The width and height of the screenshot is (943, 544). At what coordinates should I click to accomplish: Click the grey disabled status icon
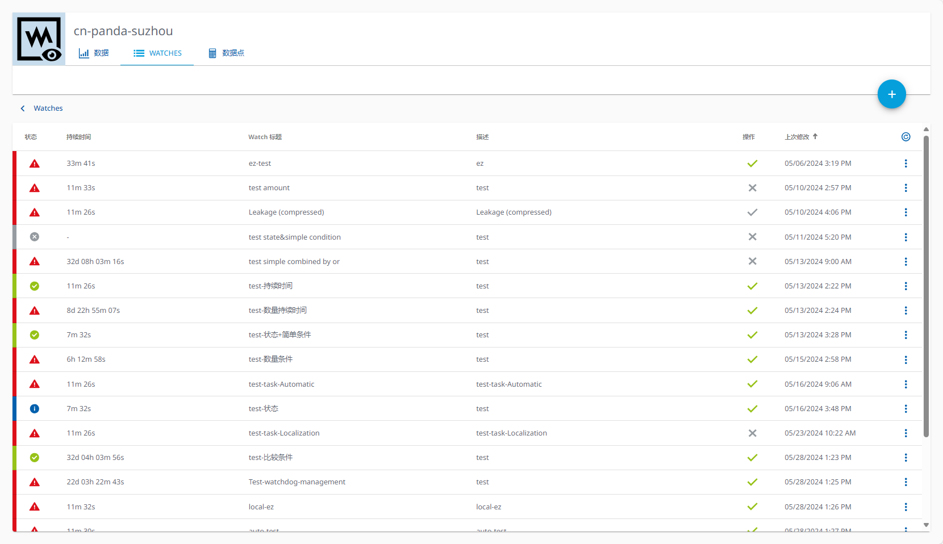coord(35,237)
